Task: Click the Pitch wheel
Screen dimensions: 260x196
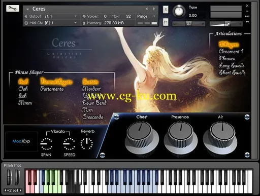Action: [9, 178]
